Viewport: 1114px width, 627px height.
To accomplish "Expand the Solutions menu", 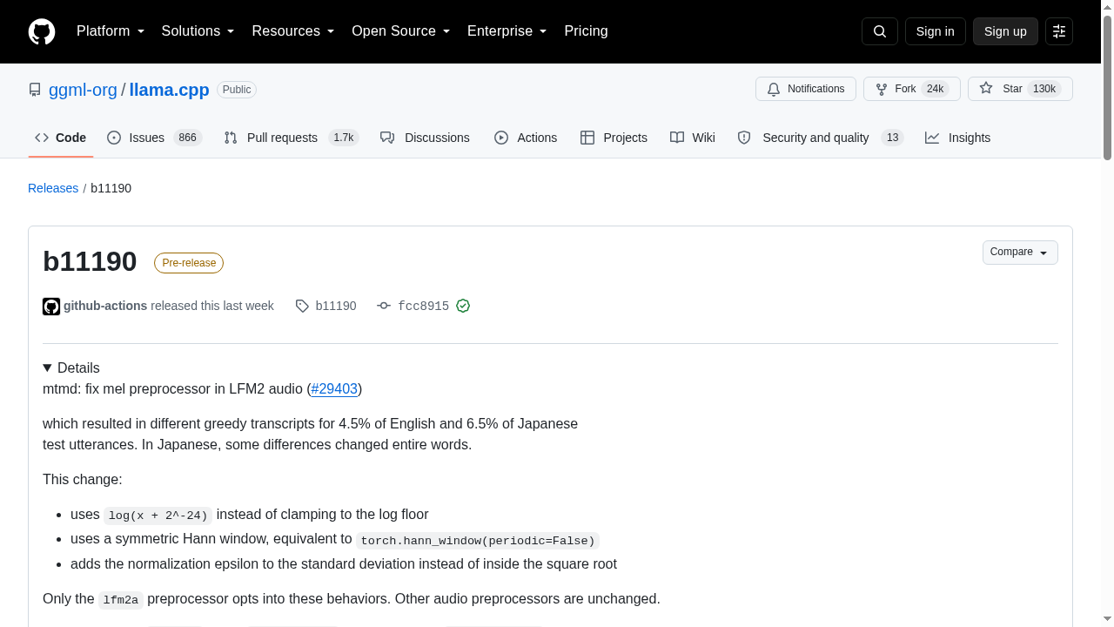I will (198, 31).
